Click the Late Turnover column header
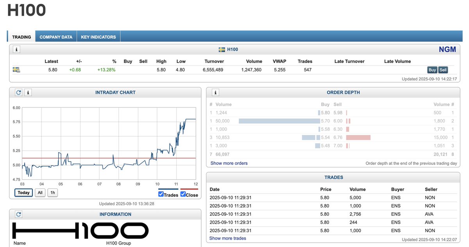469x247 pixels. (x=349, y=61)
